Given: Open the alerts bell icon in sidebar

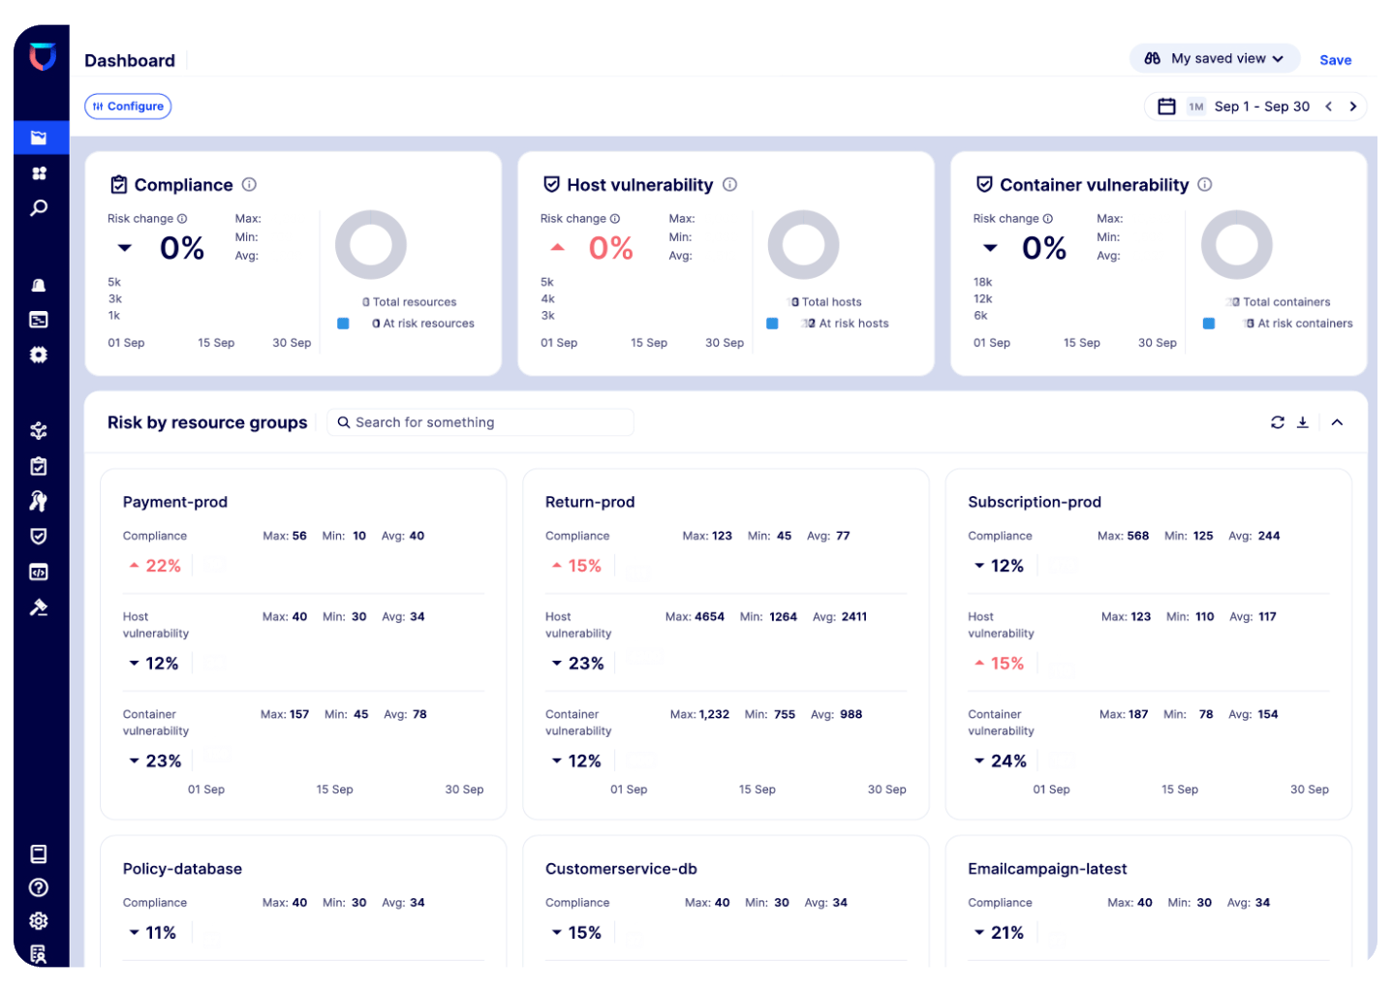Looking at the screenshot, I should tap(39, 285).
